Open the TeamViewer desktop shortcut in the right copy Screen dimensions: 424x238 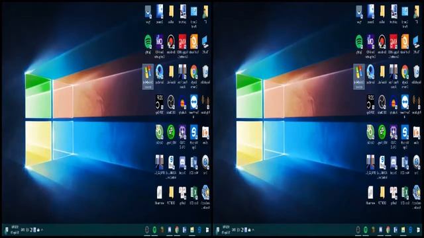click(405, 102)
